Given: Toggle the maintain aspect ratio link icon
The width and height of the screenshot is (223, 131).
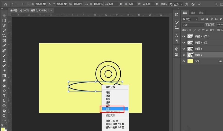Looking at the screenshot, I should (x=86, y=4).
